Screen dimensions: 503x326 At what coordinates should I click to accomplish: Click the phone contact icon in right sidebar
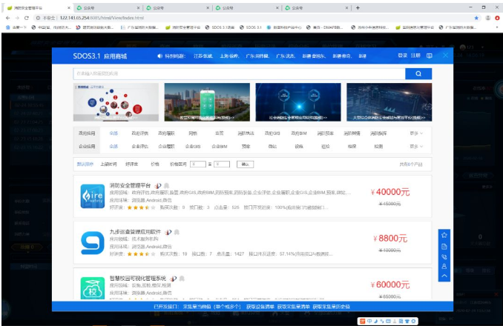[x=444, y=256]
